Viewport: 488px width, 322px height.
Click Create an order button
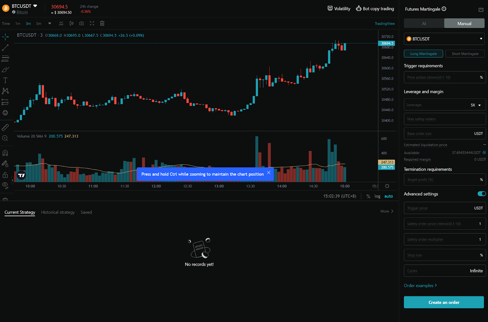pyautogui.click(x=444, y=302)
